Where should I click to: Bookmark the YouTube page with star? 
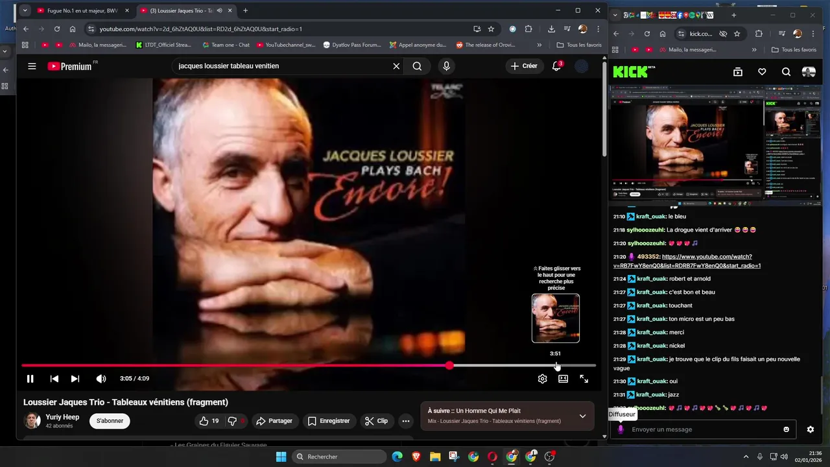[491, 29]
